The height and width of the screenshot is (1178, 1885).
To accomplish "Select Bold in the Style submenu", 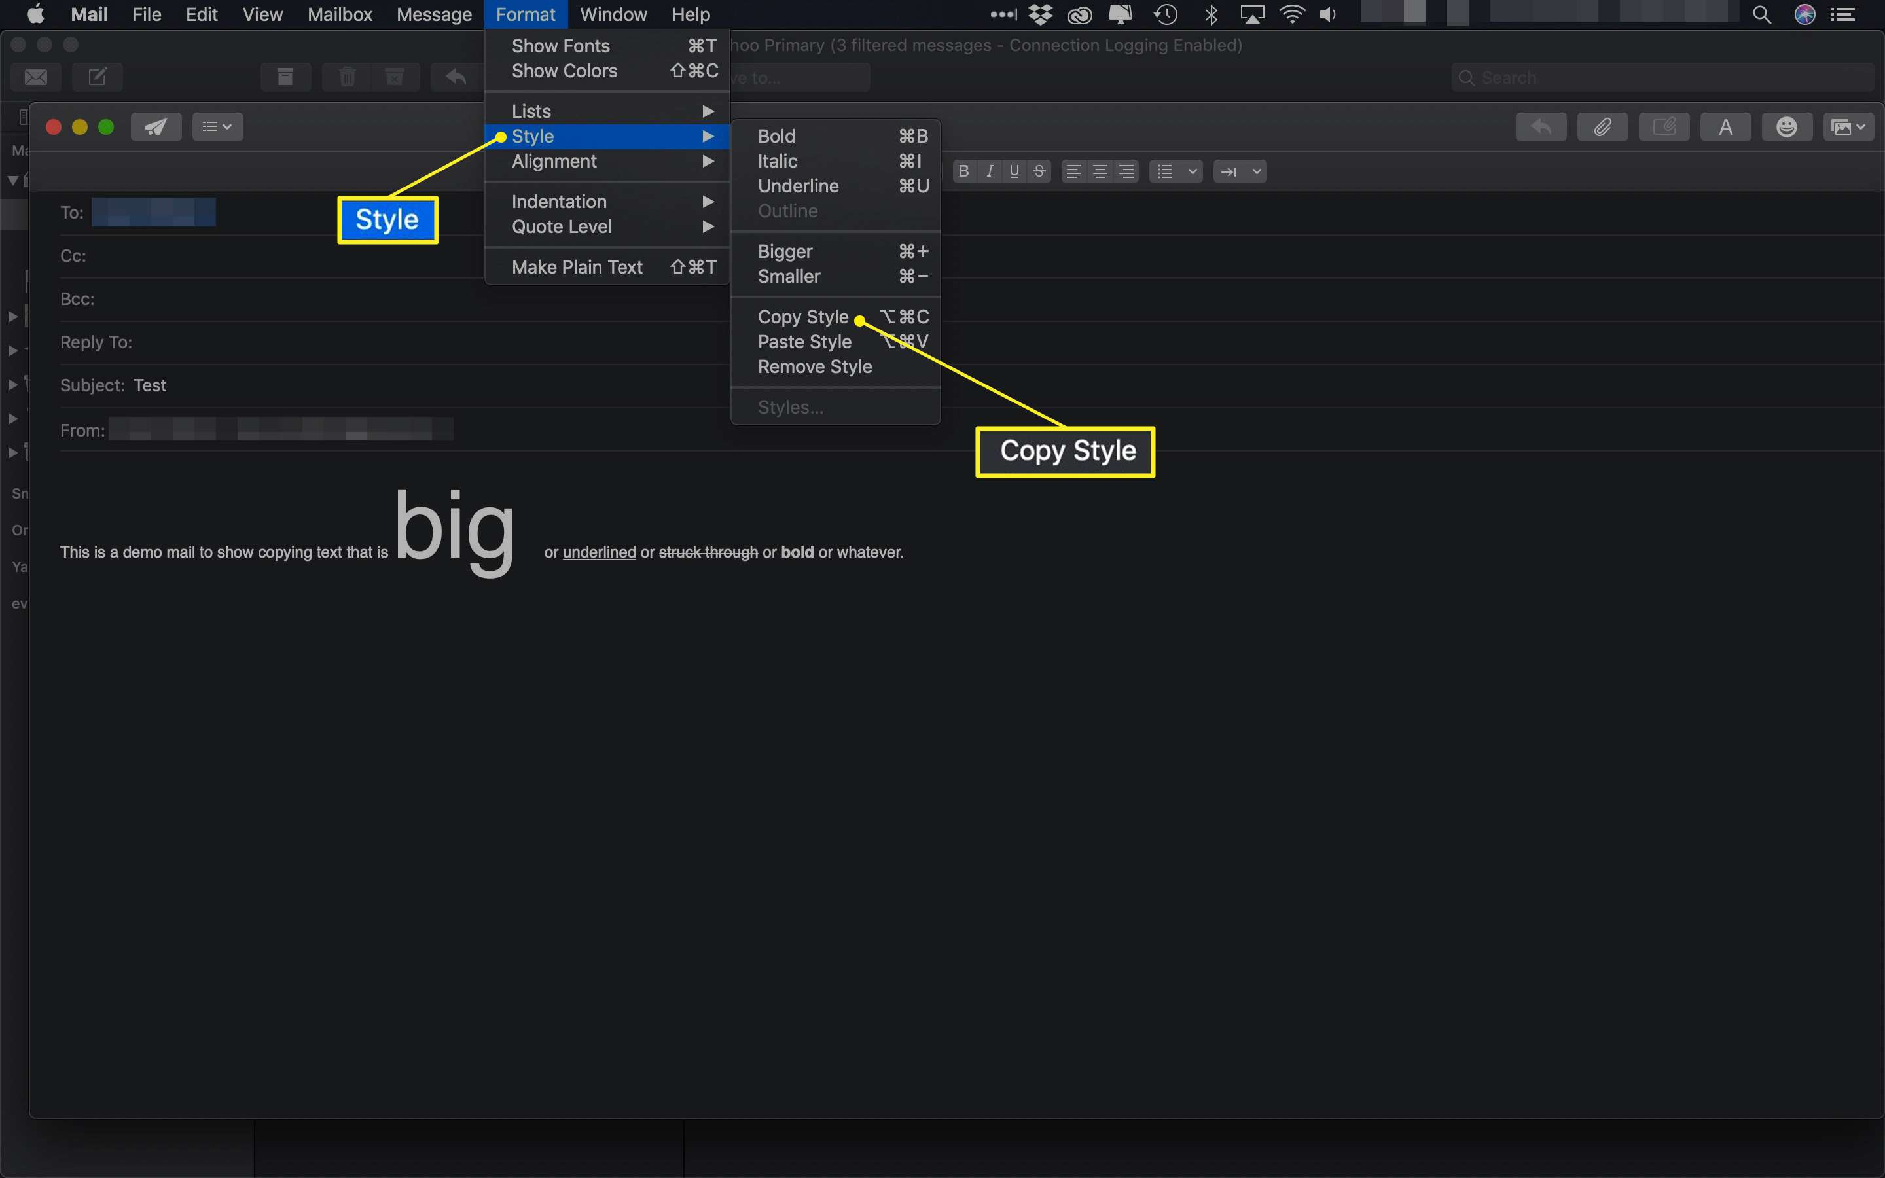I will coord(835,136).
